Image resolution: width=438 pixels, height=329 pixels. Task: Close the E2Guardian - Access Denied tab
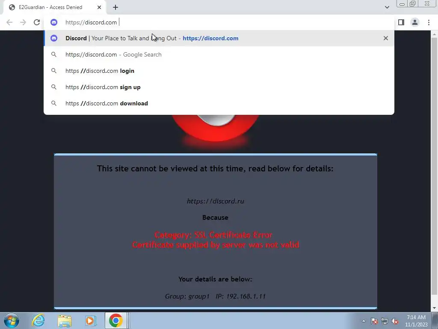[99, 7]
